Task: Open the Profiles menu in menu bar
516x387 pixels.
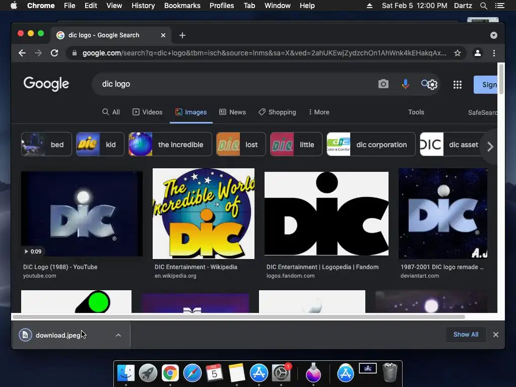Action: (222, 6)
